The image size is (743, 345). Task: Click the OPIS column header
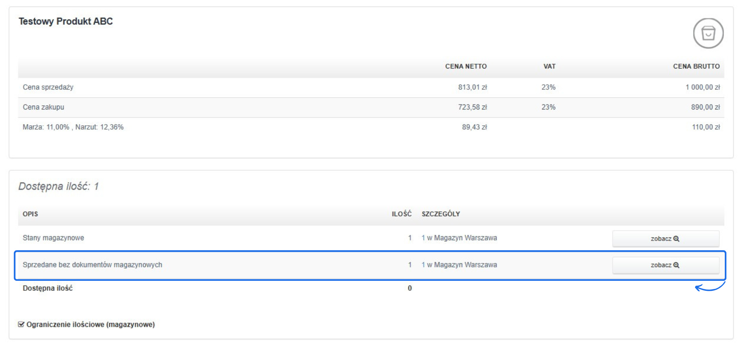tap(30, 214)
